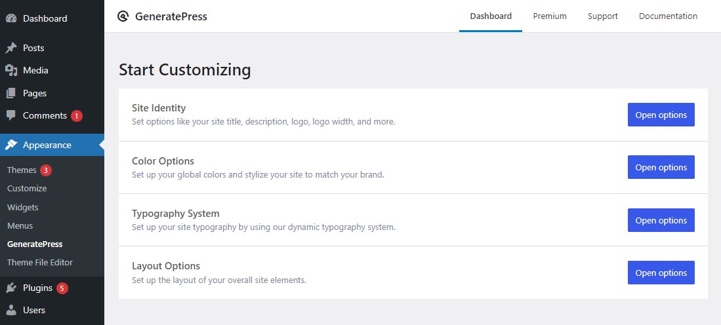This screenshot has height=325, width=721.
Task: Click the global colors description text
Action: pos(258,175)
